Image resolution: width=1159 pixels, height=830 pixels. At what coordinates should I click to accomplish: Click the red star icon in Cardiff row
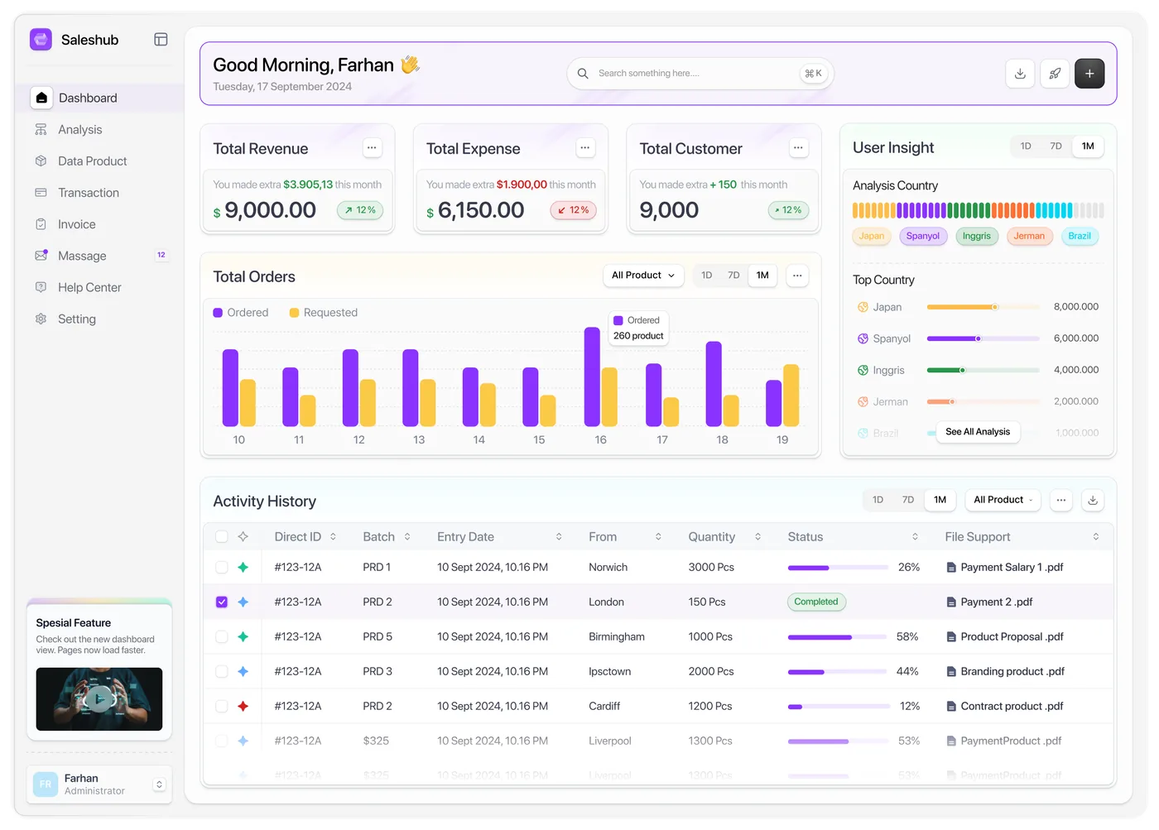243,707
